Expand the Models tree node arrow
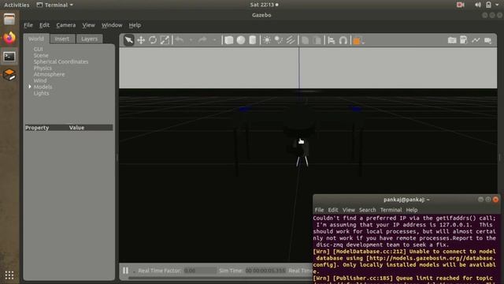The image size is (504, 284). point(30,87)
